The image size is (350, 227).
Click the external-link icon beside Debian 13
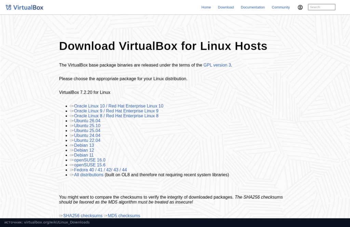[72, 145]
